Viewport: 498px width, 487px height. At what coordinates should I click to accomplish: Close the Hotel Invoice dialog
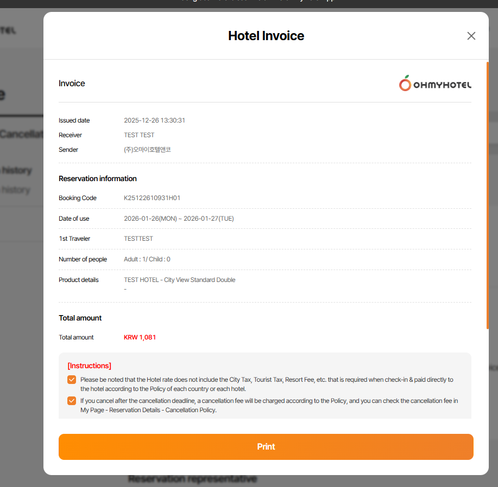click(471, 36)
